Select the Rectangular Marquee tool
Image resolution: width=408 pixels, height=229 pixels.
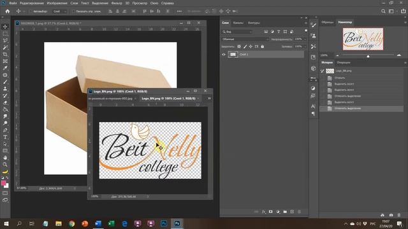5,34
